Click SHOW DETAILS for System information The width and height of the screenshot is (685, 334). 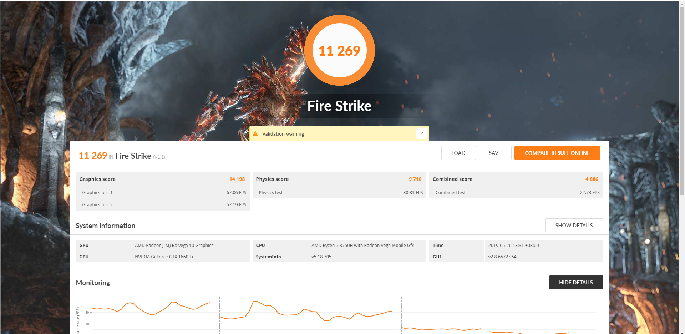tap(574, 225)
